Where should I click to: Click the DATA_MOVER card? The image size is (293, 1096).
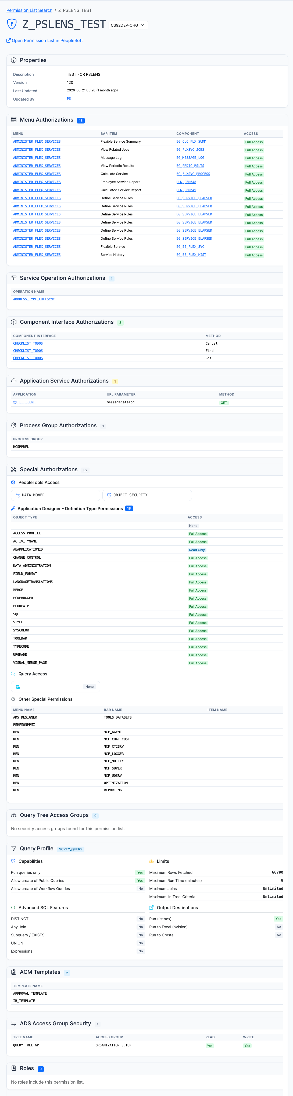click(56, 495)
